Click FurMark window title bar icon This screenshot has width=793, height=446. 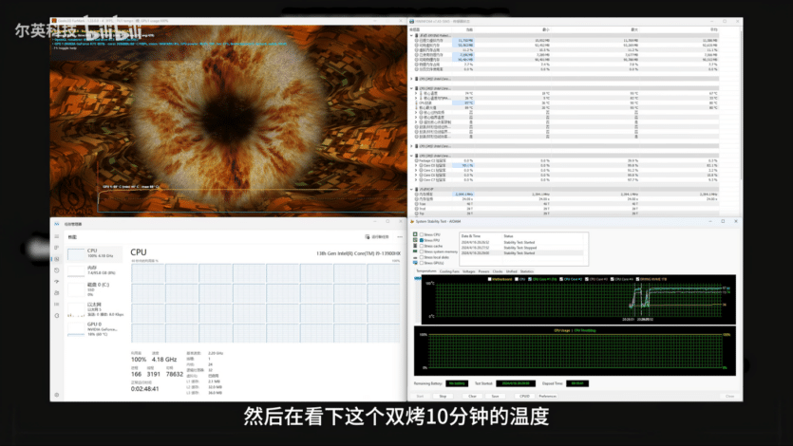[x=54, y=21]
